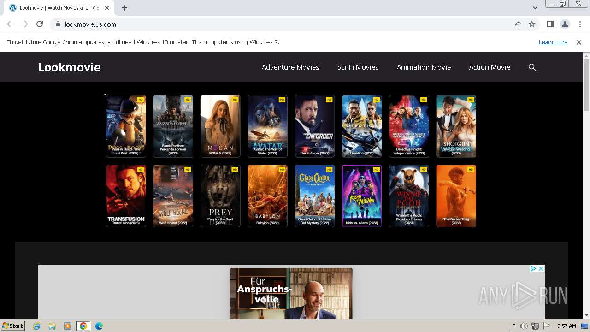Image resolution: width=590 pixels, height=332 pixels.
Task: Open The Woman King (2022) poster
Action: tap(456, 196)
